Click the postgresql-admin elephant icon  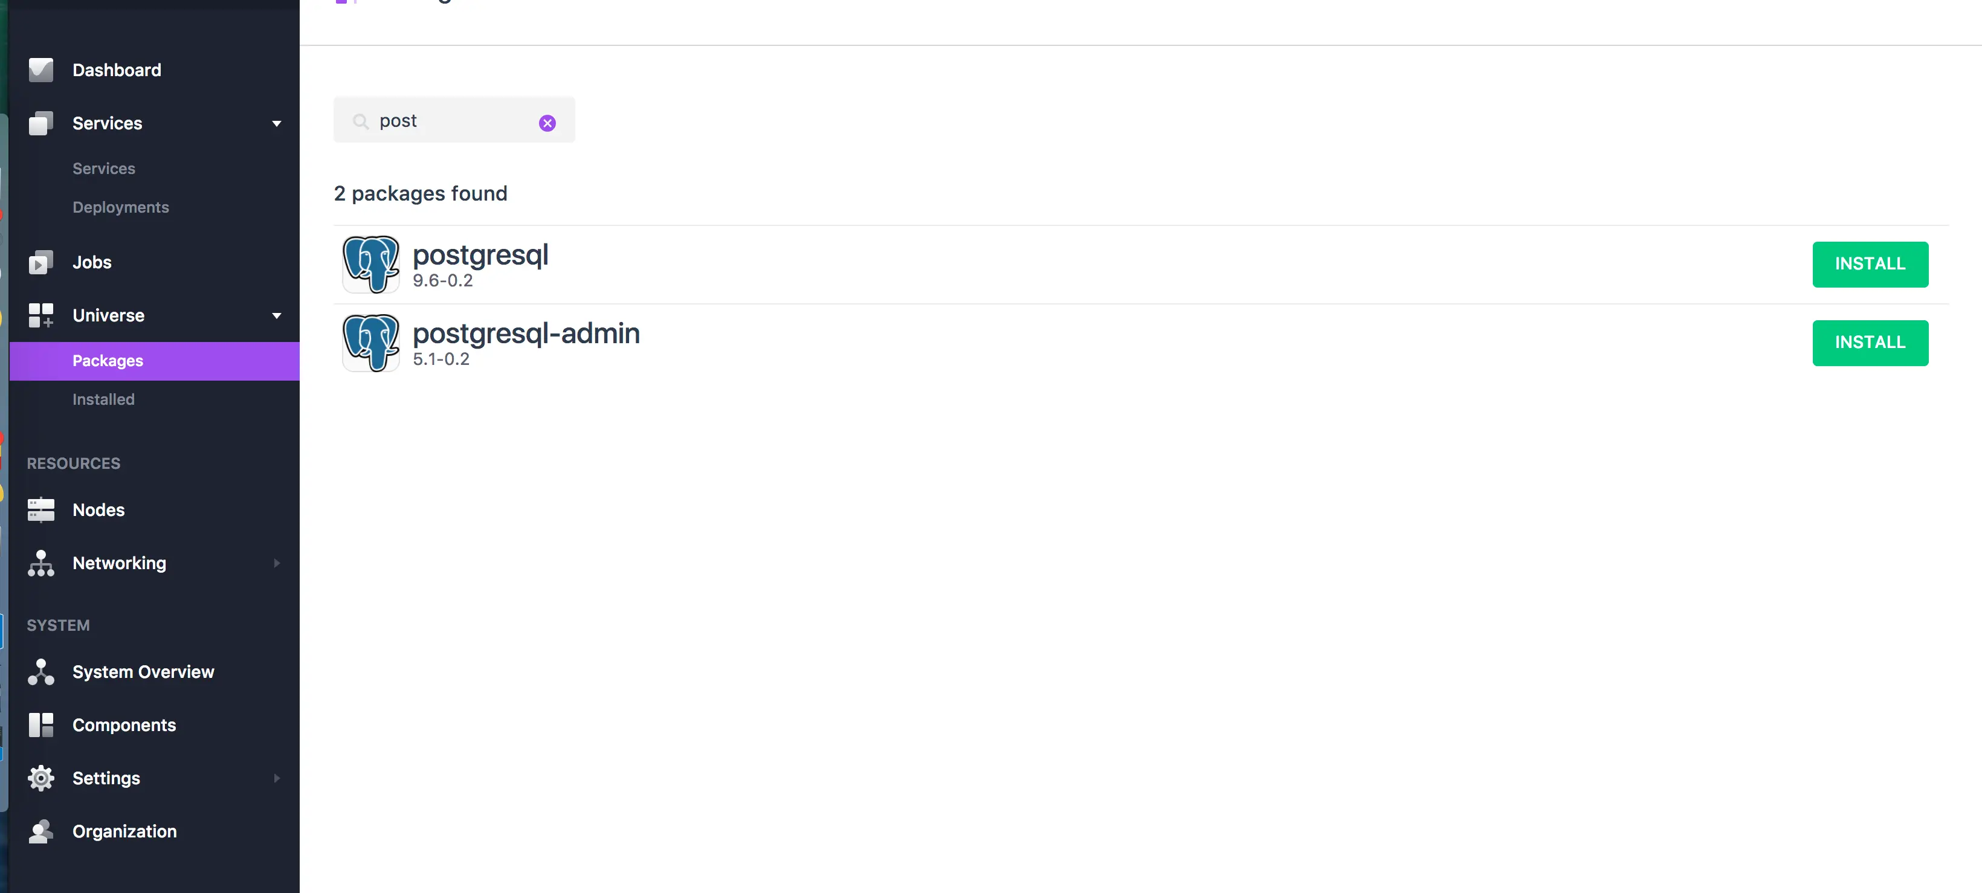click(x=371, y=343)
